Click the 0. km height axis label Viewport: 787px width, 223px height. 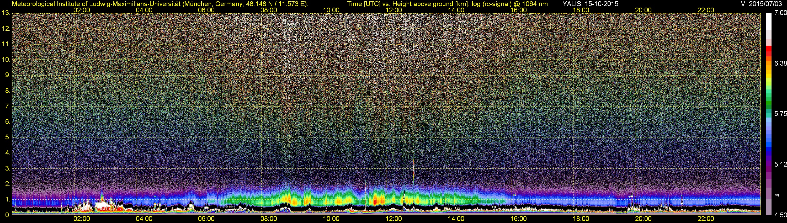(x=8, y=215)
